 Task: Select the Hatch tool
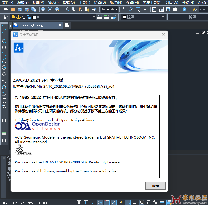pyautogui.click(x=4, y=120)
